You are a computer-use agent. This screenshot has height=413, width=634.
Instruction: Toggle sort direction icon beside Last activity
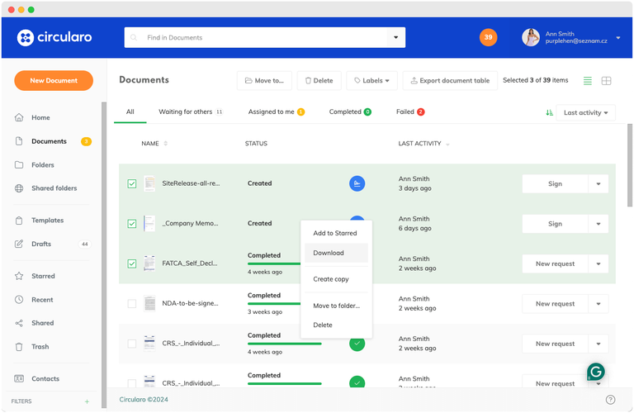click(x=549, y=112)
